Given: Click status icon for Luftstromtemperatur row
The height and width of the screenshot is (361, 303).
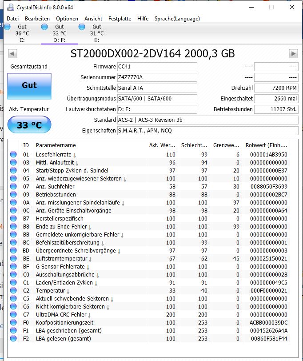Looking at the screenshot, I should 13,258.
